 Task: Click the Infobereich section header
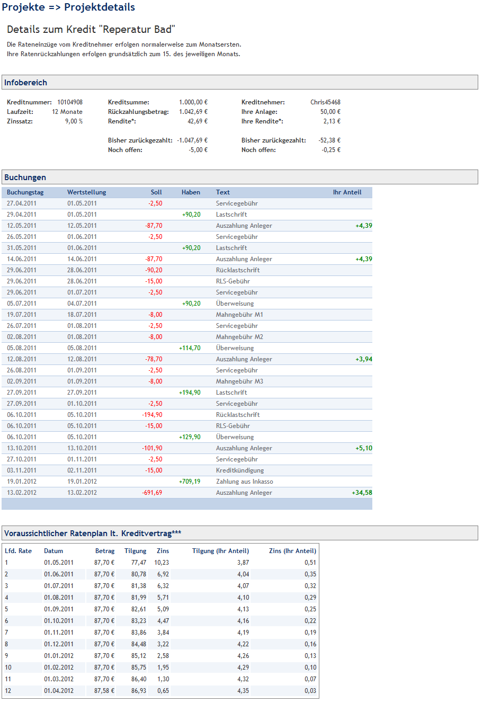point(240,82)
